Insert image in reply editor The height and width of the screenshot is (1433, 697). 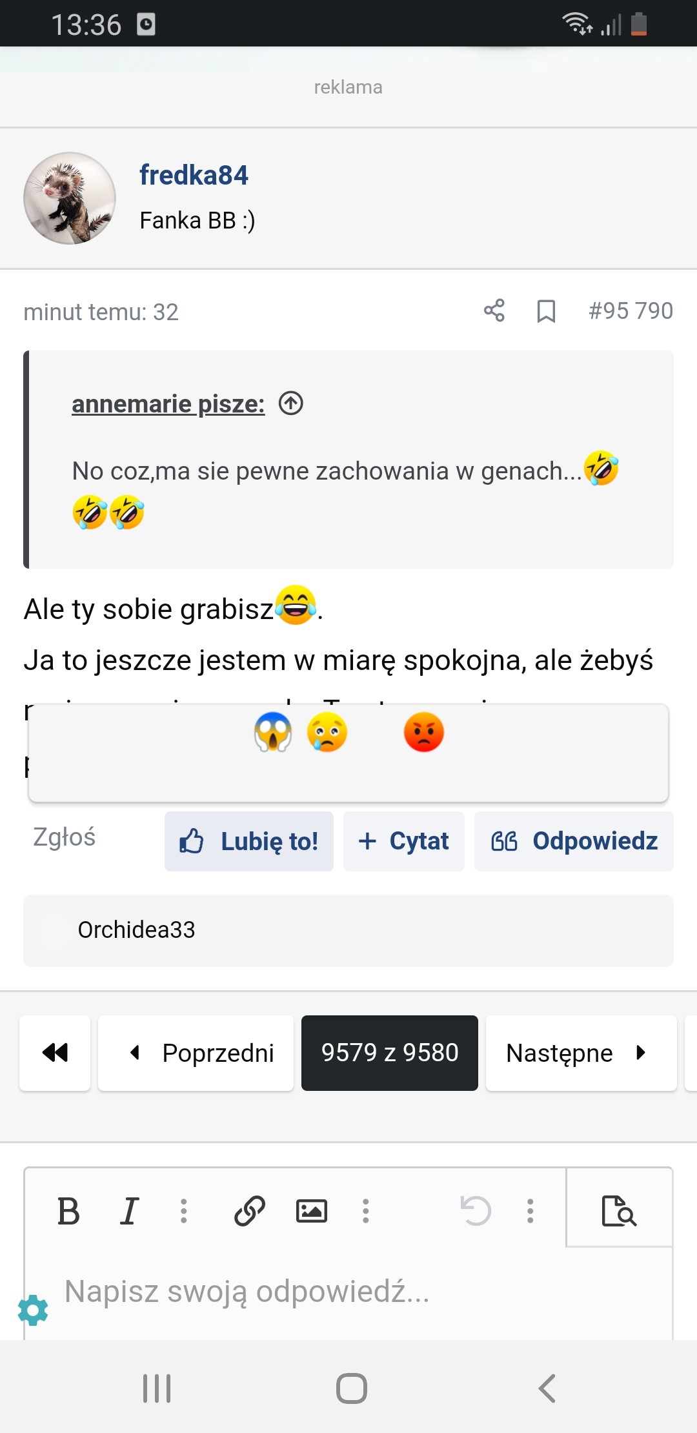pos(311,1210)
